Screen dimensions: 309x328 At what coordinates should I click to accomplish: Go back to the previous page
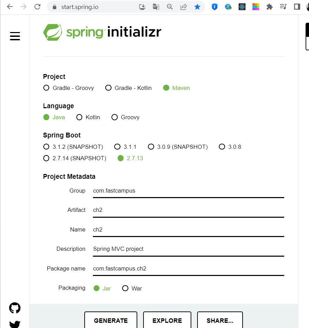coord(10,7)
